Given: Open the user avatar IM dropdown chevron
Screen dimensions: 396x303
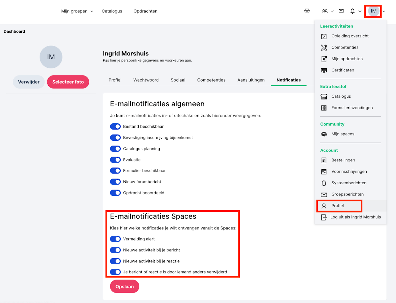Looking at the screenshot, I should [384, 11].
